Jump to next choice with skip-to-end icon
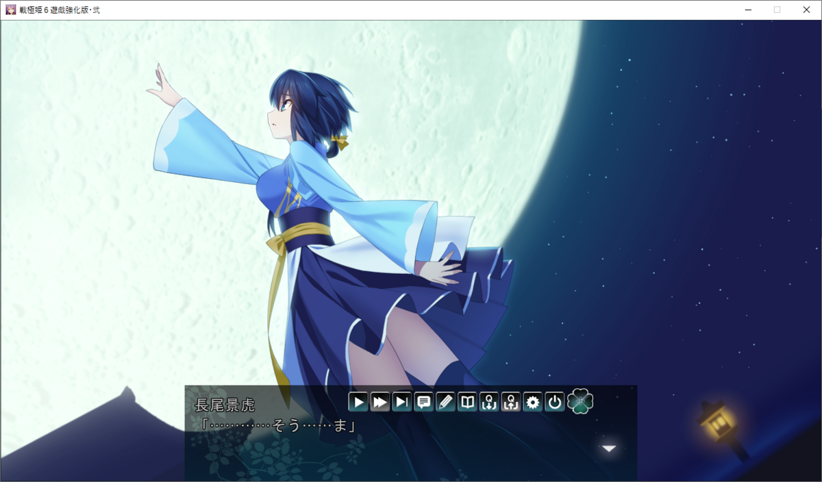The height and width of the screenshot is (482, 822). pos(402,402)
